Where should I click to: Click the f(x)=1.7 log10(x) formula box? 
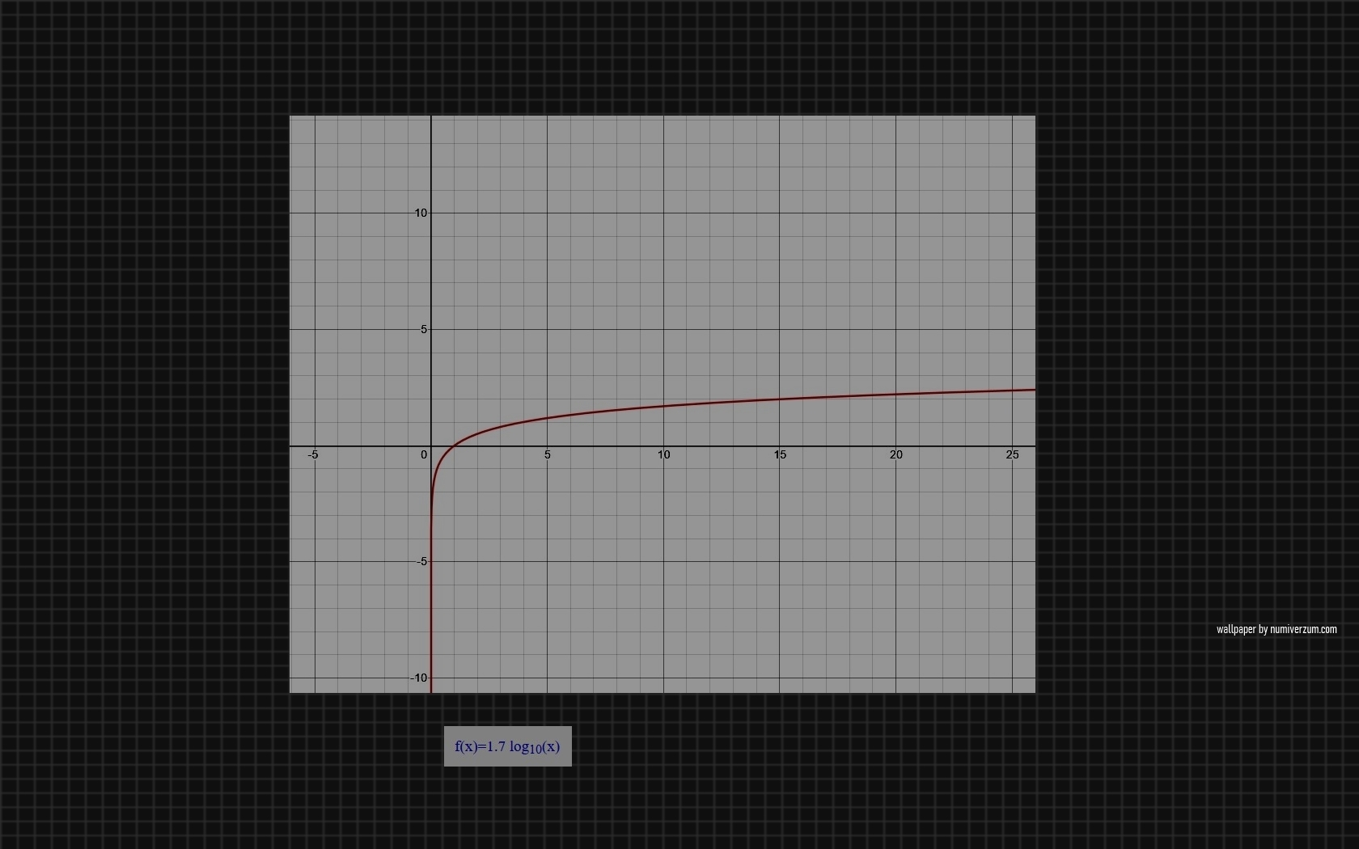coord(507,746)
